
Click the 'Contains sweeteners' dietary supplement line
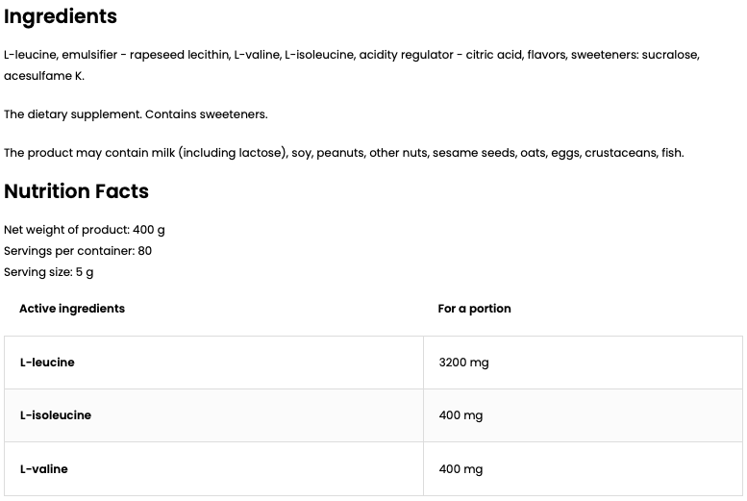point(136,114)
